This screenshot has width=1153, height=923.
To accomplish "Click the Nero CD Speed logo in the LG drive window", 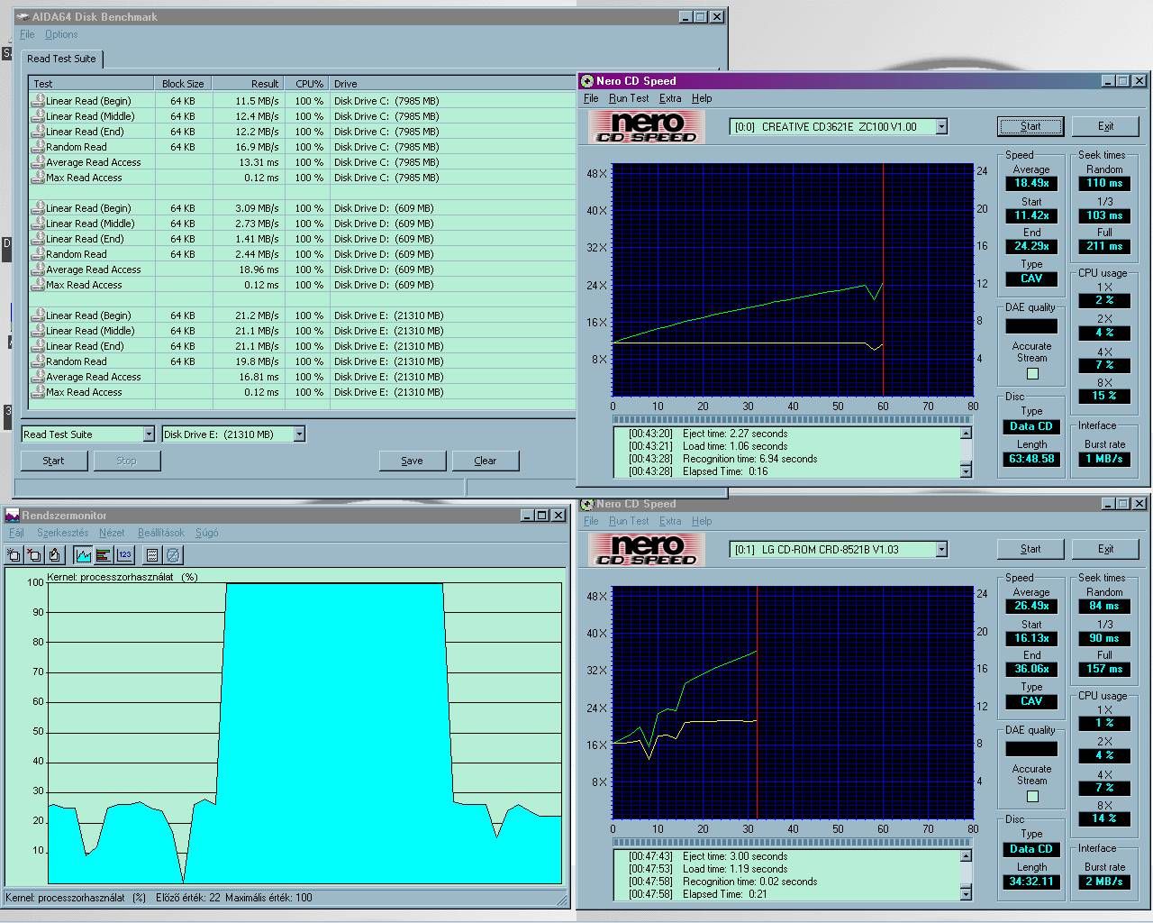I will [647, 549].
